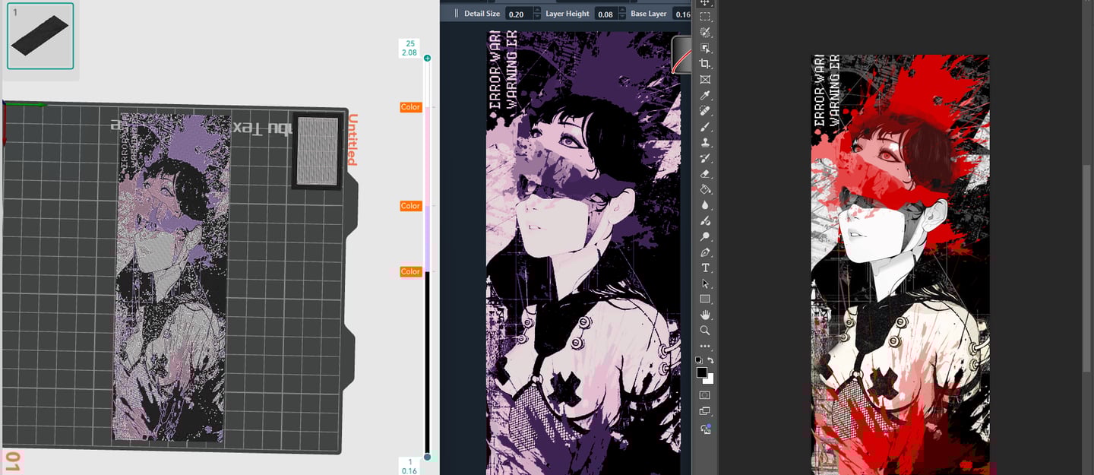Image resolution: width=1094 pixels, height=475 pixels.
Task: Increase the Detail Size value
Action: 537,11
